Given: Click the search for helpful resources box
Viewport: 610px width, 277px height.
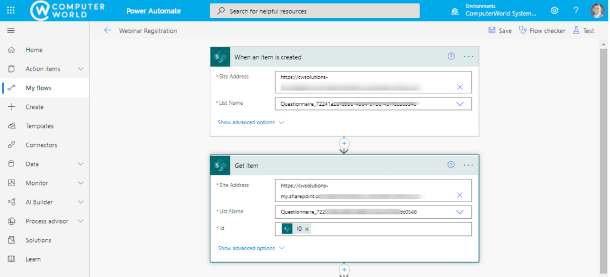Looking at the screenshot, I should (315, 11).
